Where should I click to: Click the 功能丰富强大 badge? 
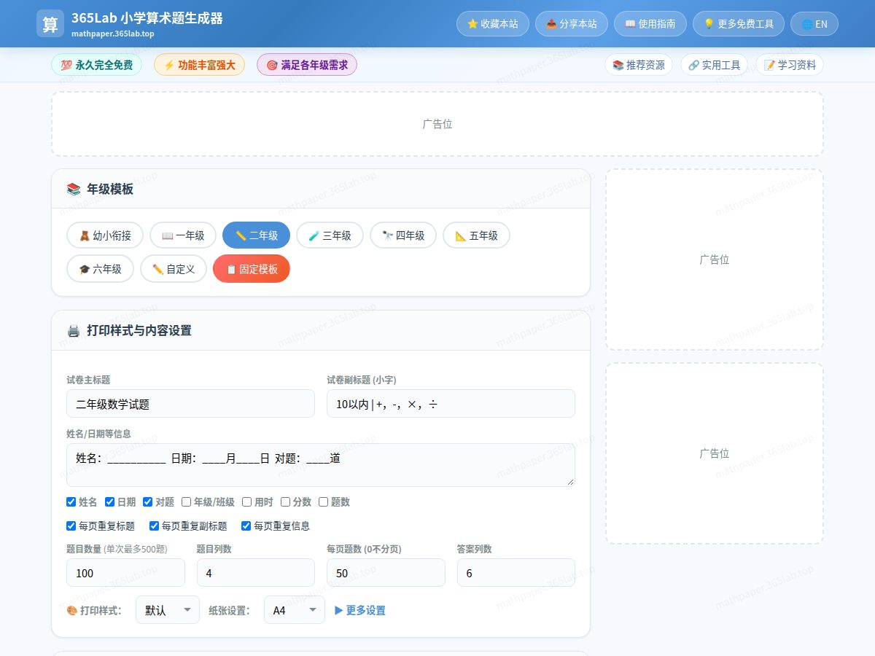point(199,65)
